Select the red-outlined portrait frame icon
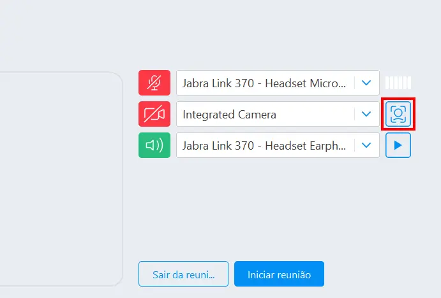Viewport: 441px width, 298px height. 398,114
